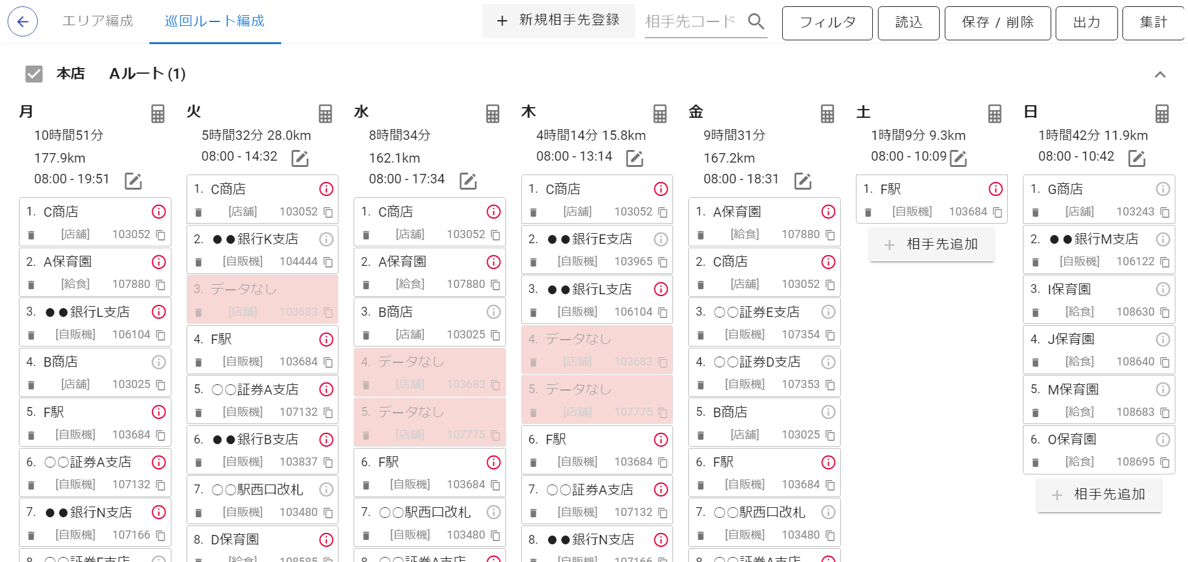Edit Wednesday time 08:00 - 17:34
Image resolution: width=1188 pixels, height=562 pixels.
[x=468, y=181]
